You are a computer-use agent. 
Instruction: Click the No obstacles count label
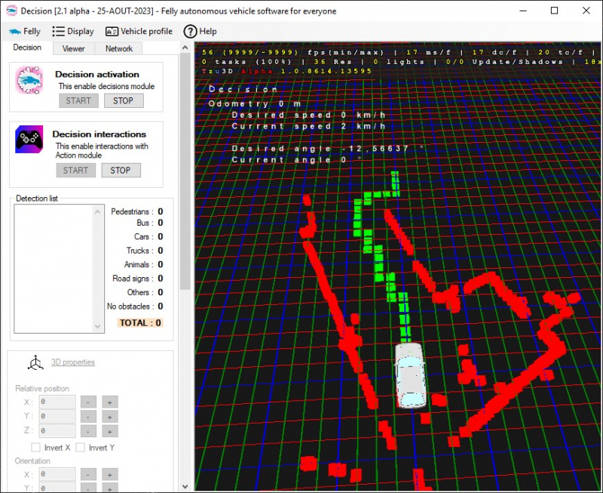135,307
